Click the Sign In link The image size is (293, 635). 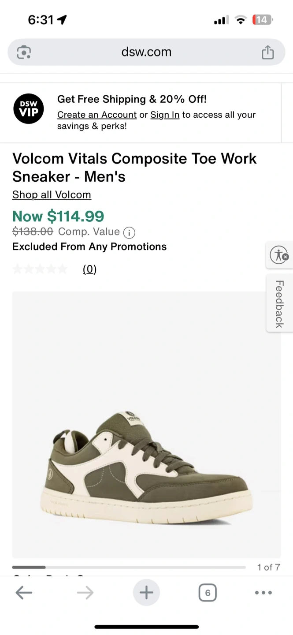165,115
